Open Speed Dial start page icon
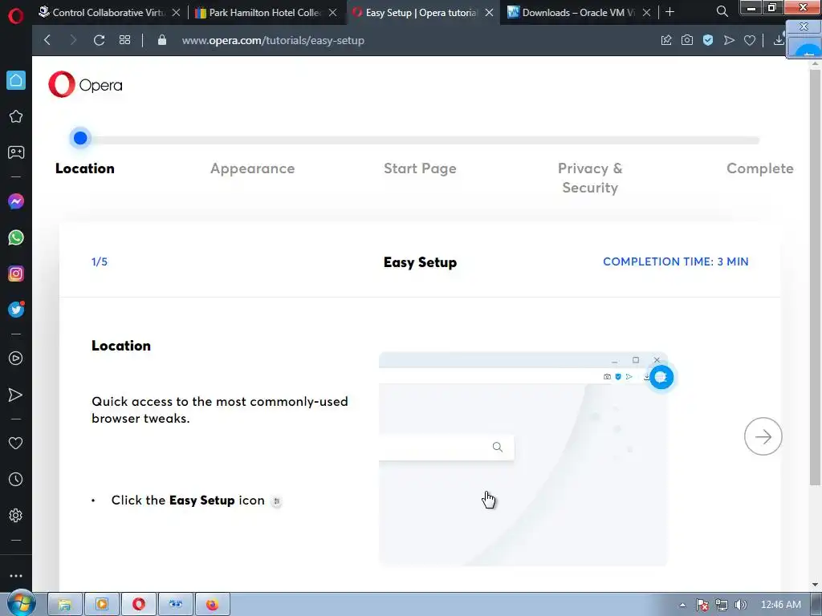This screenshot has height=616, width=822. point(124,40)
